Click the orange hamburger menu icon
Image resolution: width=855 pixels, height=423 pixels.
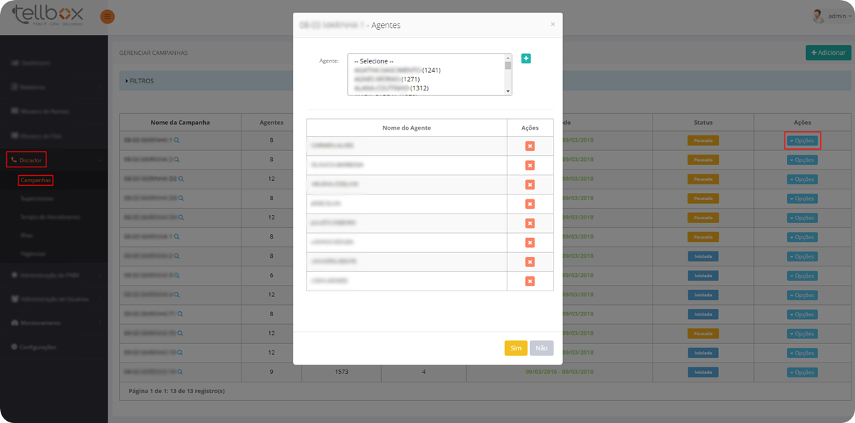click(x=107, y=16)
